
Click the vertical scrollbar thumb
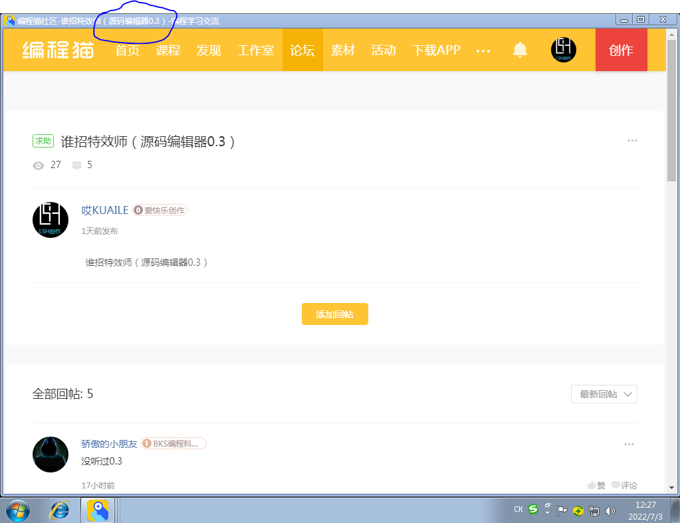click(671, 110)
